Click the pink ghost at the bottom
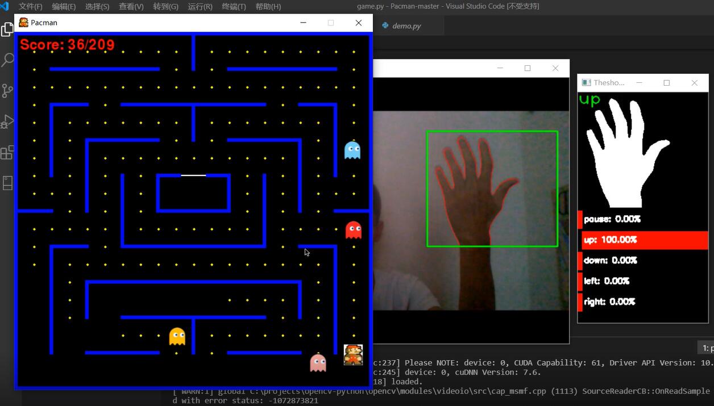The image size is (714, 406). pos(318,363)
